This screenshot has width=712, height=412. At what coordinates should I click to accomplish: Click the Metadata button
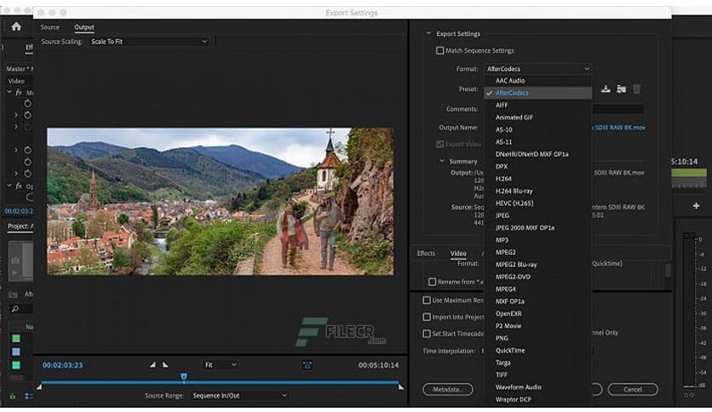click(x=447, y=389)
